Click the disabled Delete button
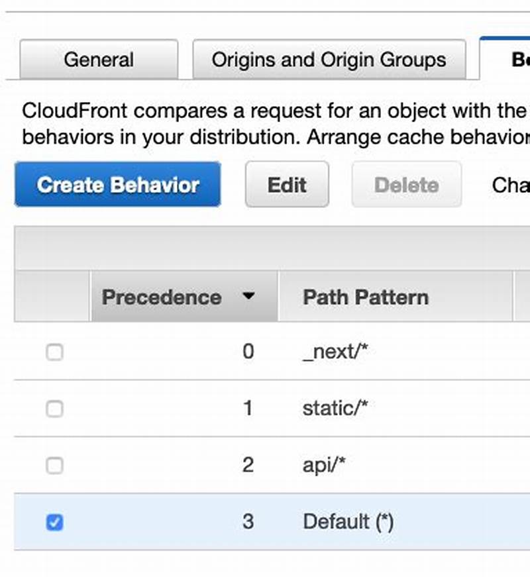Screen dimensions: 530x577 click(x=406, y=185)
